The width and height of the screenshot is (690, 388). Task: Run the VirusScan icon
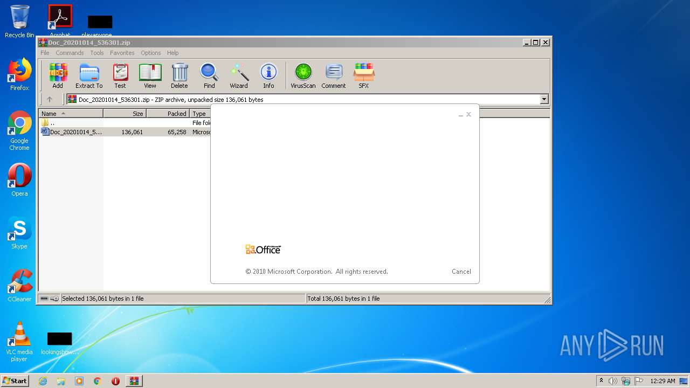click(x=303, y=75)
